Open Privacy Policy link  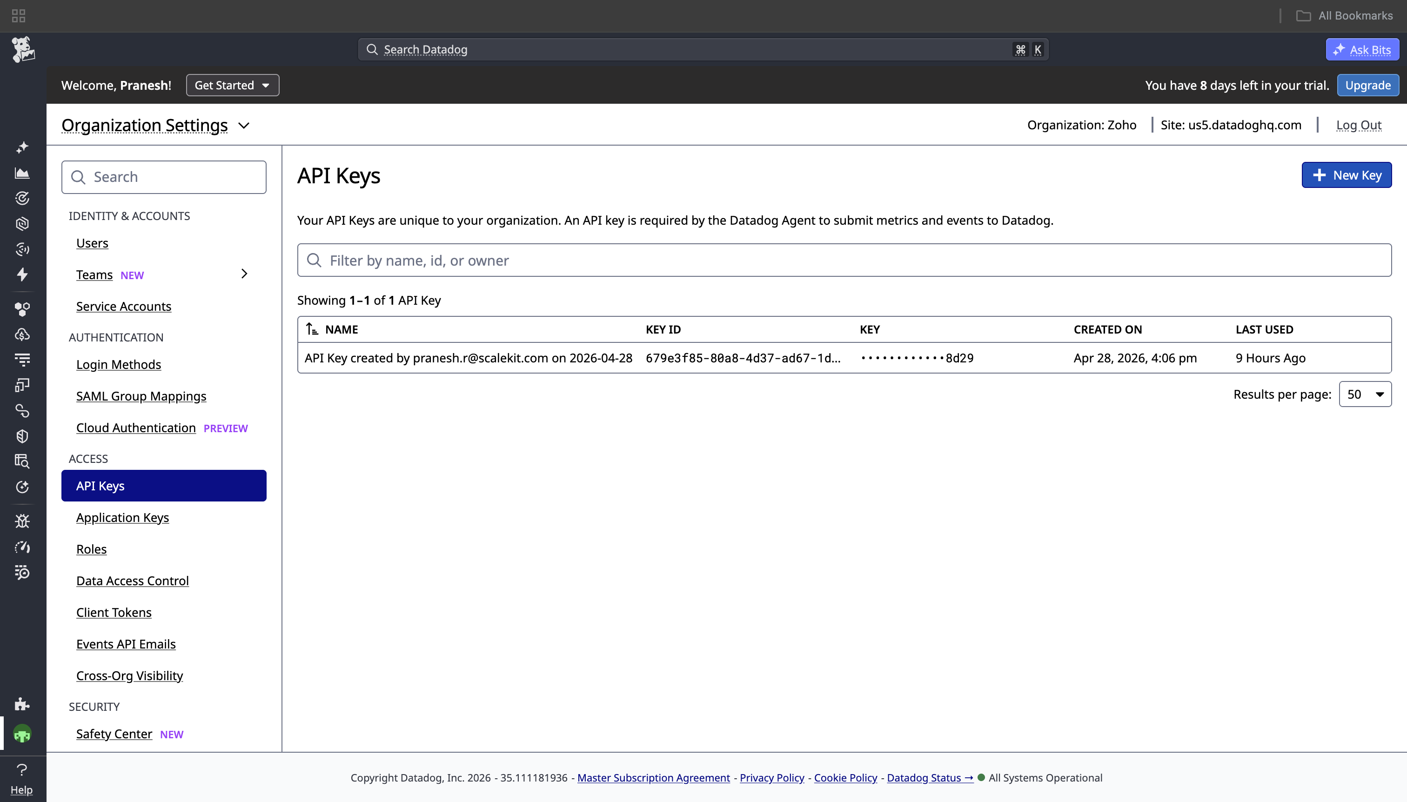[x=772, y=777]
